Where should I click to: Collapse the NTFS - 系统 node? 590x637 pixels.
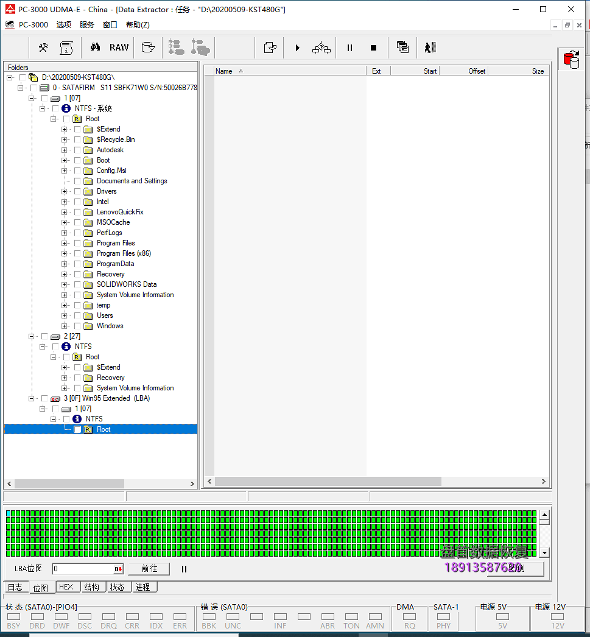click(x=42, y=108)
